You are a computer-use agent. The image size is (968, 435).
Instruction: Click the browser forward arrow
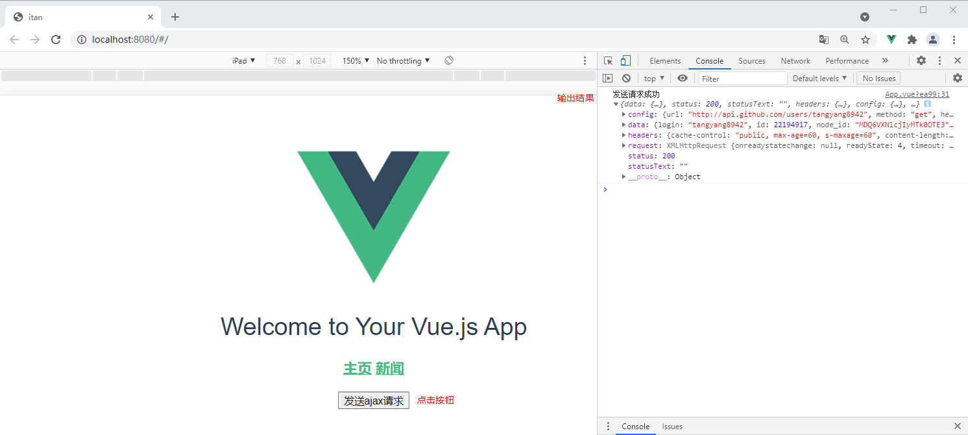point(35,40)
